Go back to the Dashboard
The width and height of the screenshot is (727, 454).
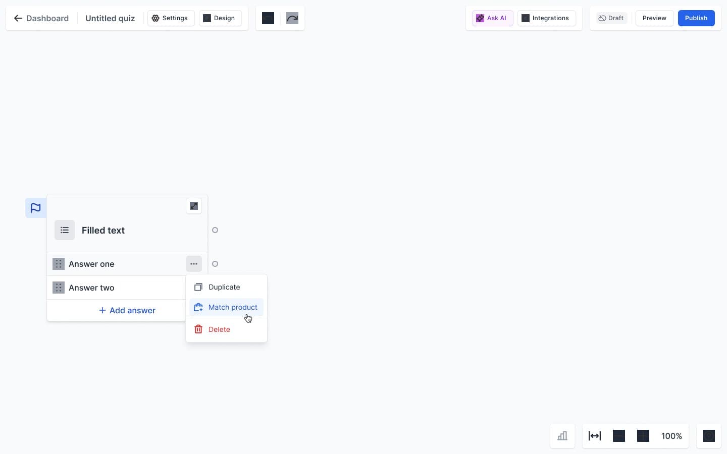pos(41,18)
